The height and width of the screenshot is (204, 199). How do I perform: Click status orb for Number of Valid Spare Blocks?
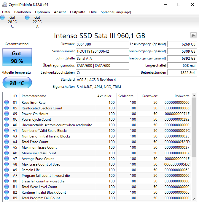[x=7, y=130]
